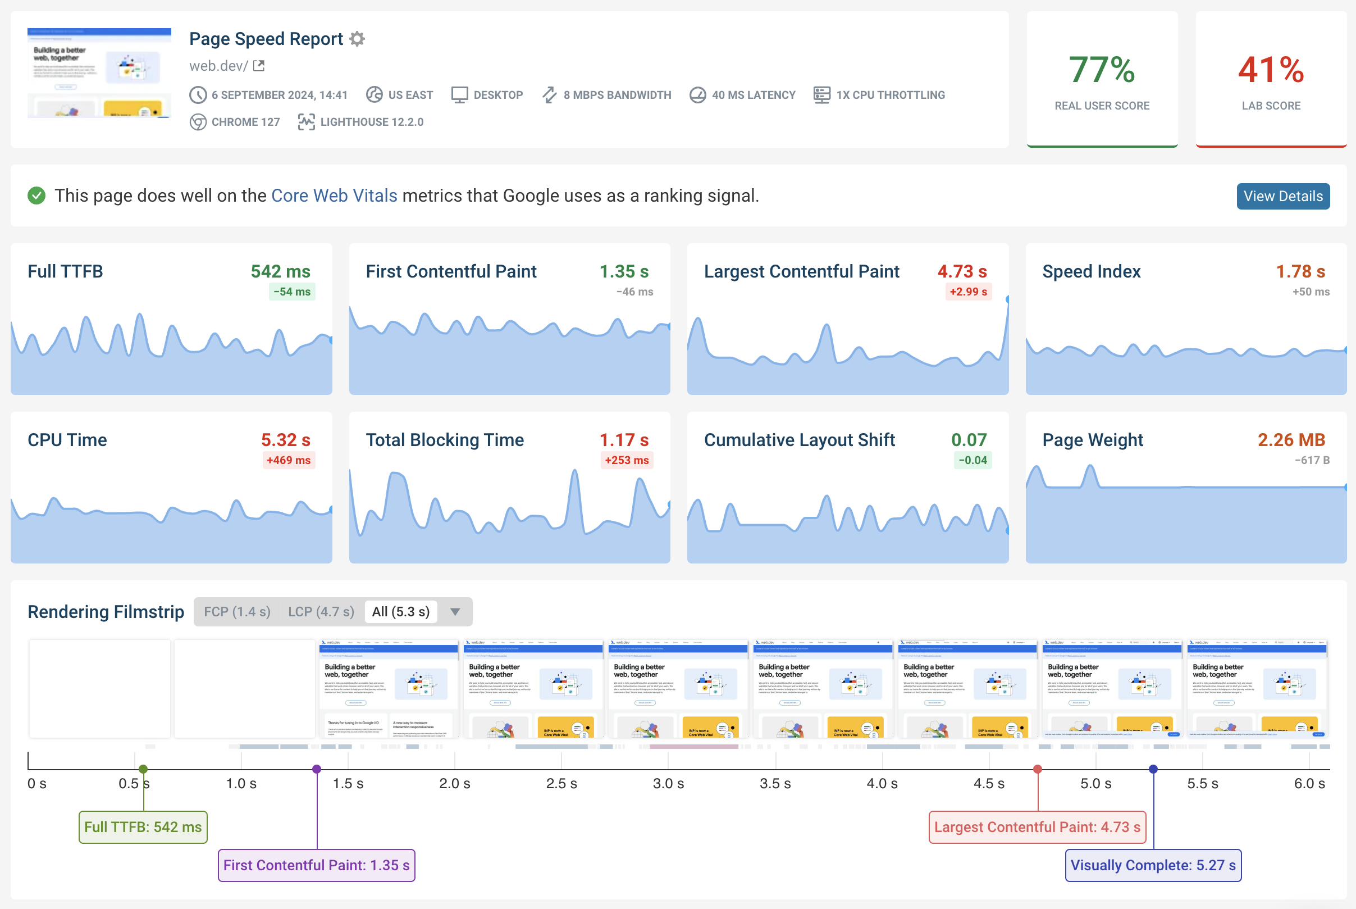1356x909 pixels.
Task: Click the blue Visually Complete marker dot
Action: (1153, 769)
